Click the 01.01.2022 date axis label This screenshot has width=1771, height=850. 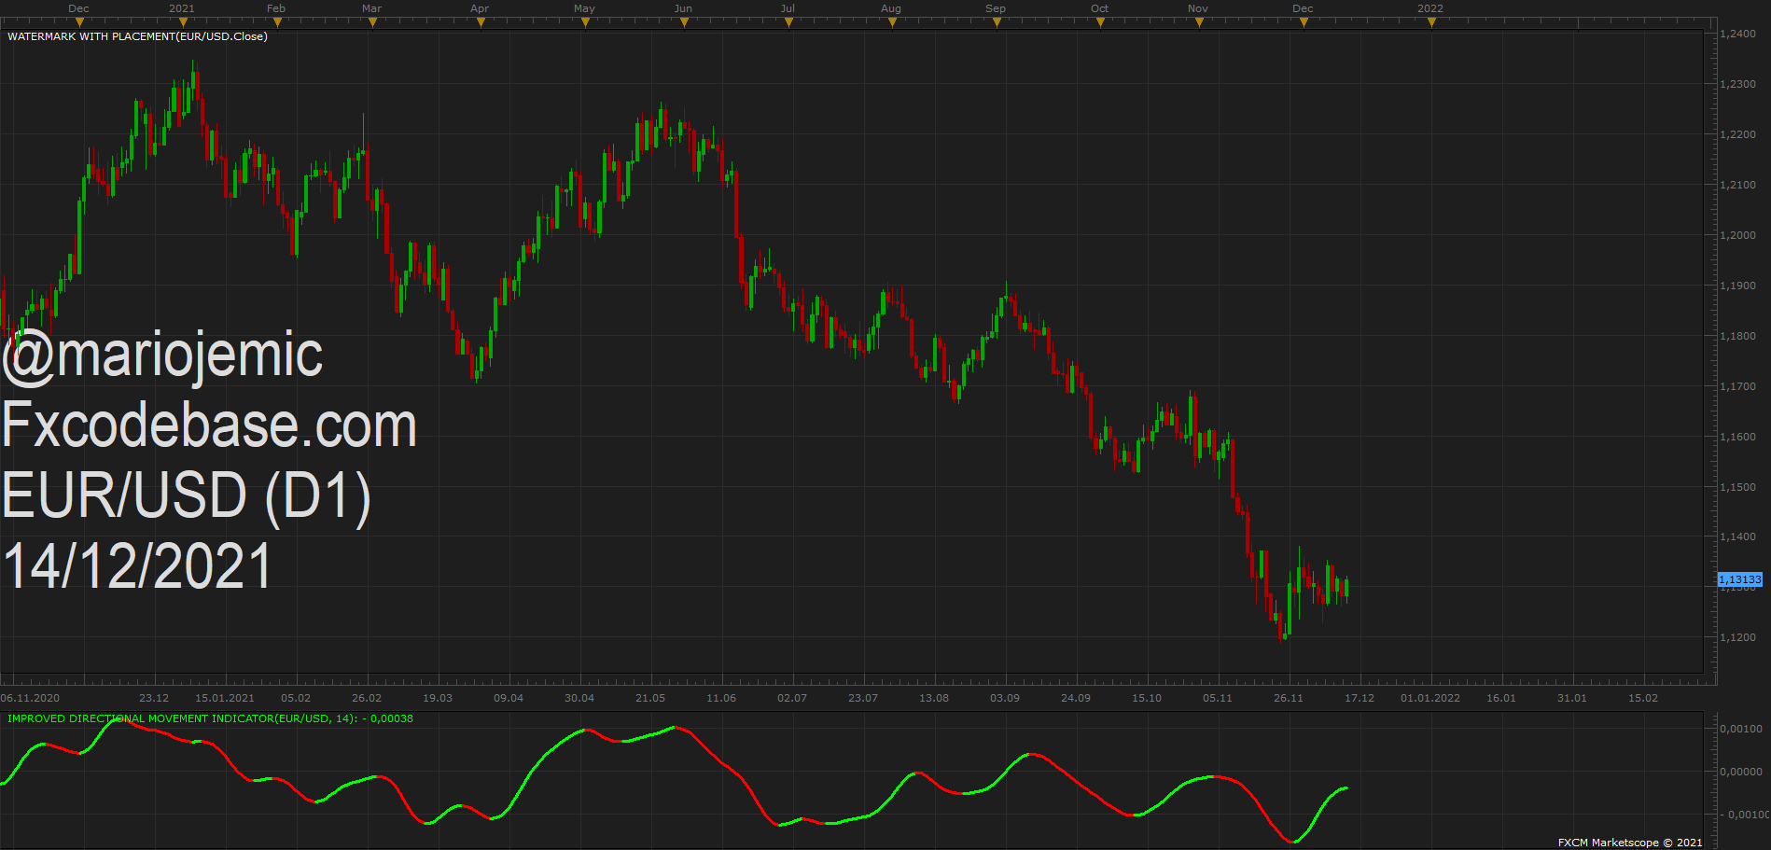click(1430, 698)
